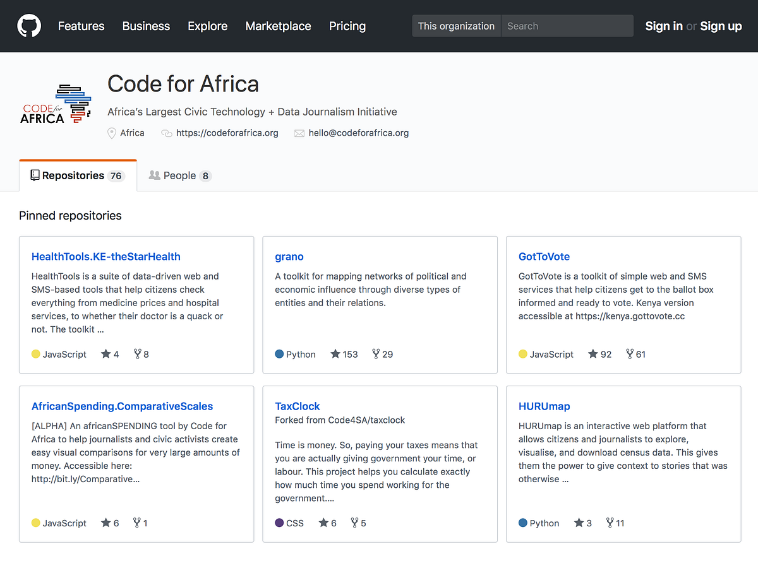
Task: Click the star icon on grano repository
Action: pos(335,354)
